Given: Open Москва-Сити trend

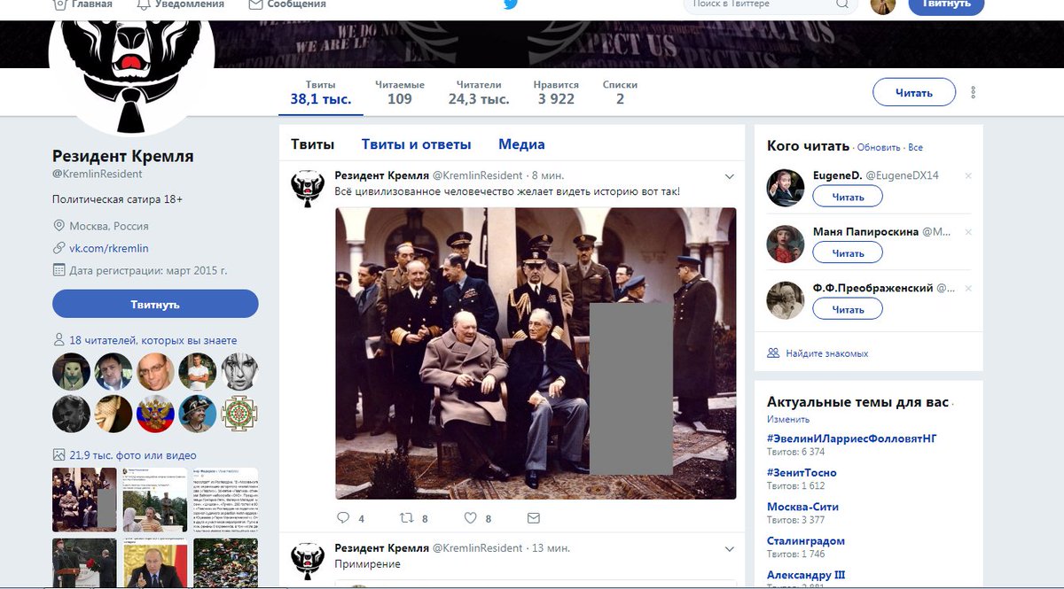Looking at the screenshot, I should 802,507.
